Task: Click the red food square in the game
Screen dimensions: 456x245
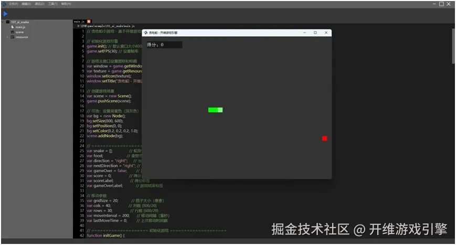Action: (x=324, y=139)
